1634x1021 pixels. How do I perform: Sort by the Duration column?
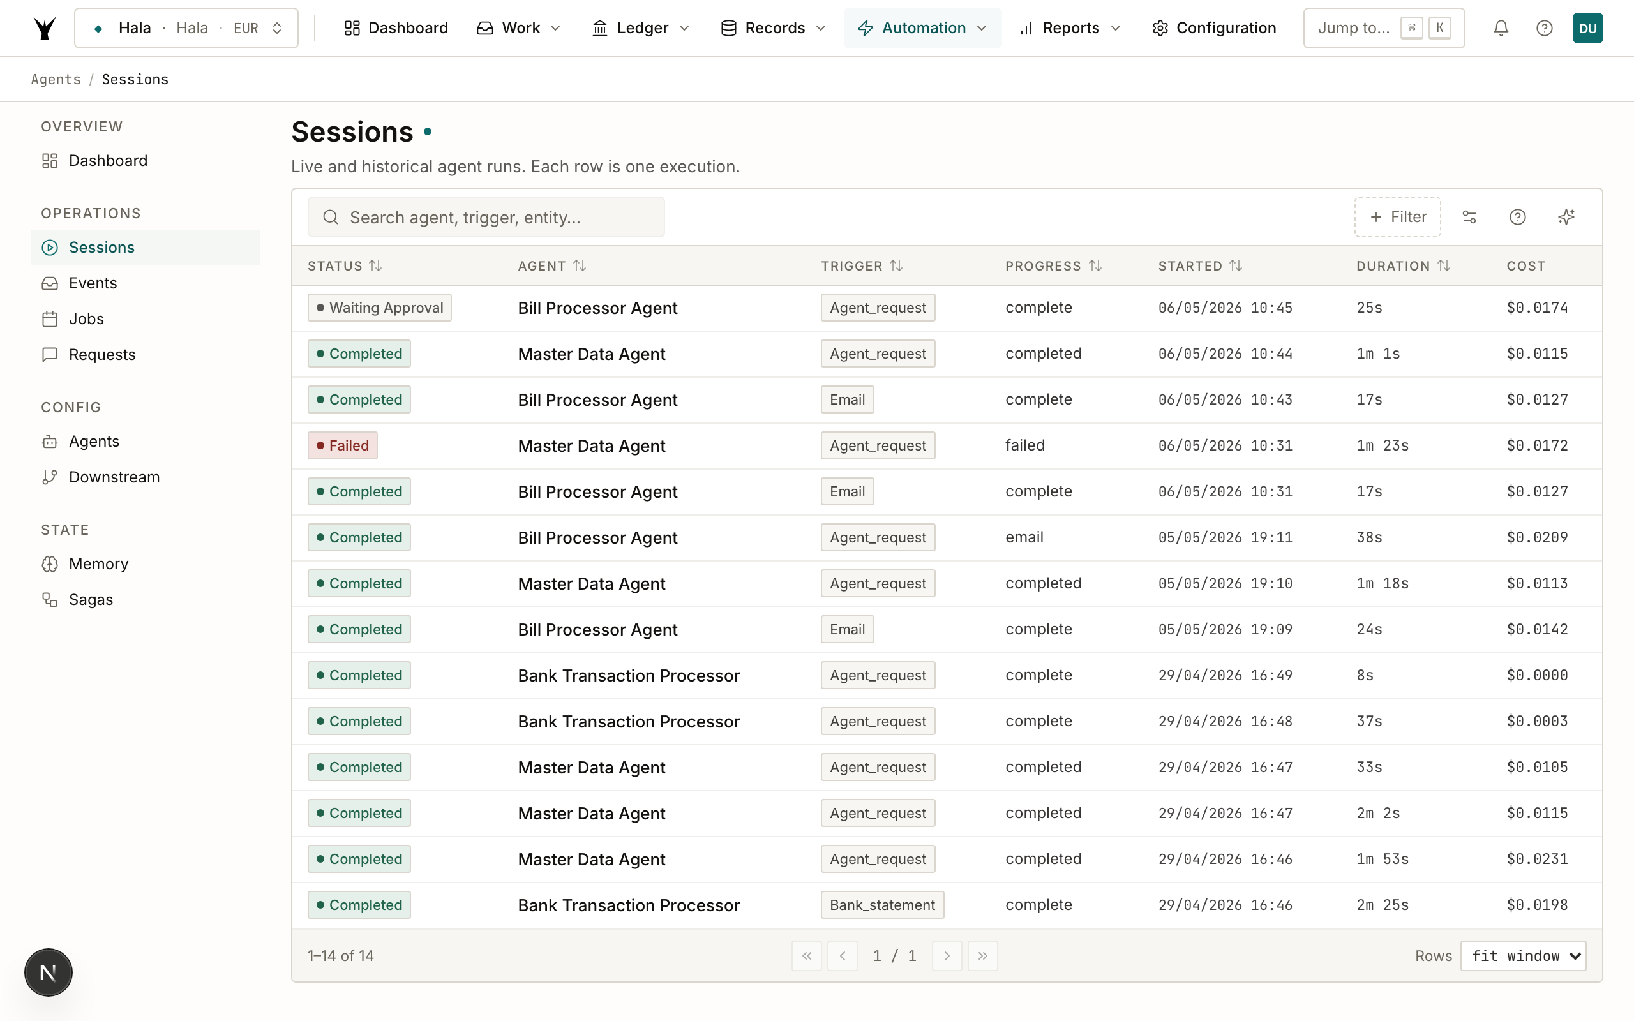[x=1403, y=266]
